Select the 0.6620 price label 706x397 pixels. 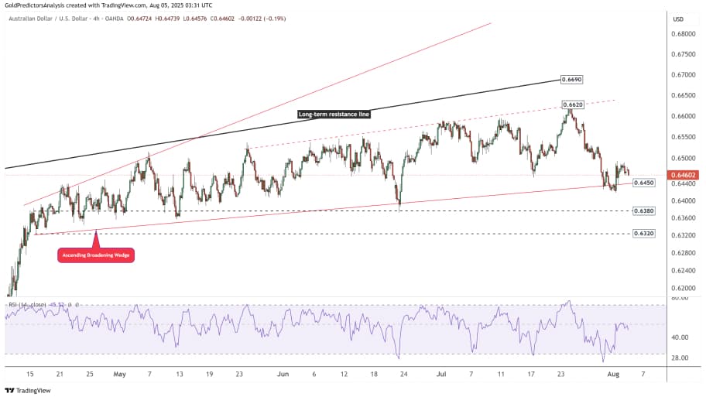pos(573,105)
